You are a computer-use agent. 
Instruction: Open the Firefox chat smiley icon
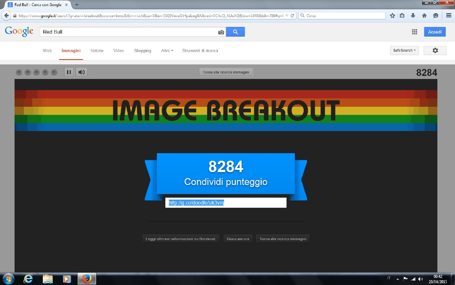pyautogui.click(x=436, y=16)
